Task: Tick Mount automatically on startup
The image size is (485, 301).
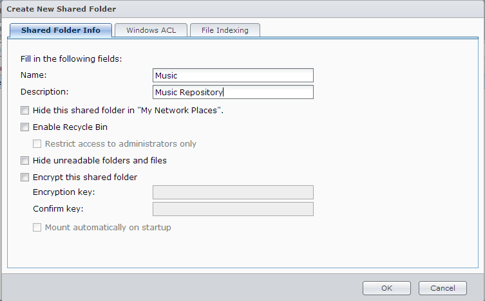Action: tap(37, 228)
